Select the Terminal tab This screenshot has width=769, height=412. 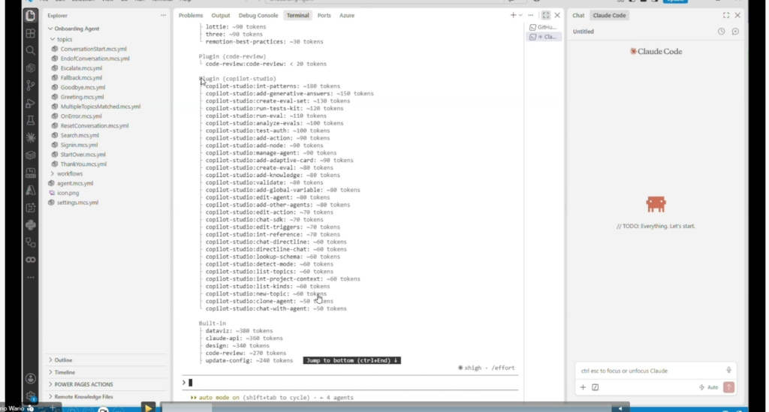point(297,15)
